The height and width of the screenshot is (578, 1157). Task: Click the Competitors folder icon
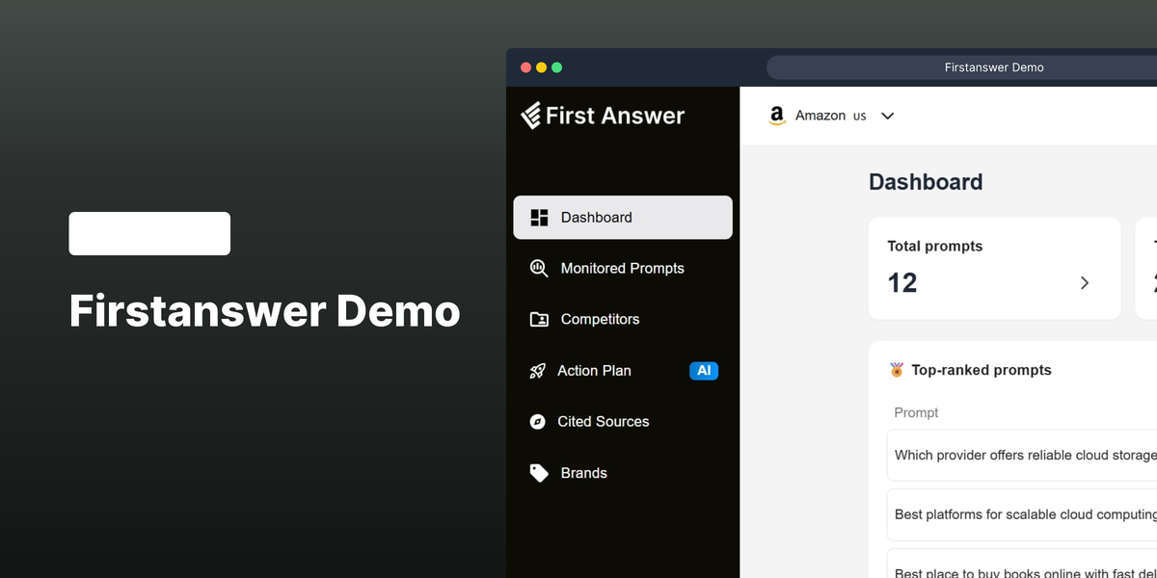(x=539, y=320)
